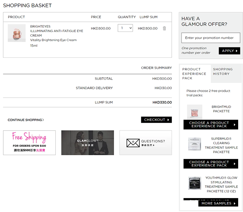
Task: Click the HKD330.00 lump sum total
Action: pos(162,102)
